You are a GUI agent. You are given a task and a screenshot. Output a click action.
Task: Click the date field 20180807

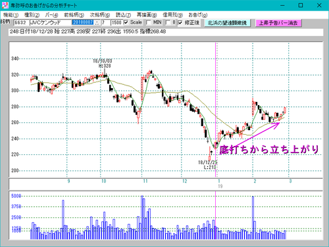[83, 22]
